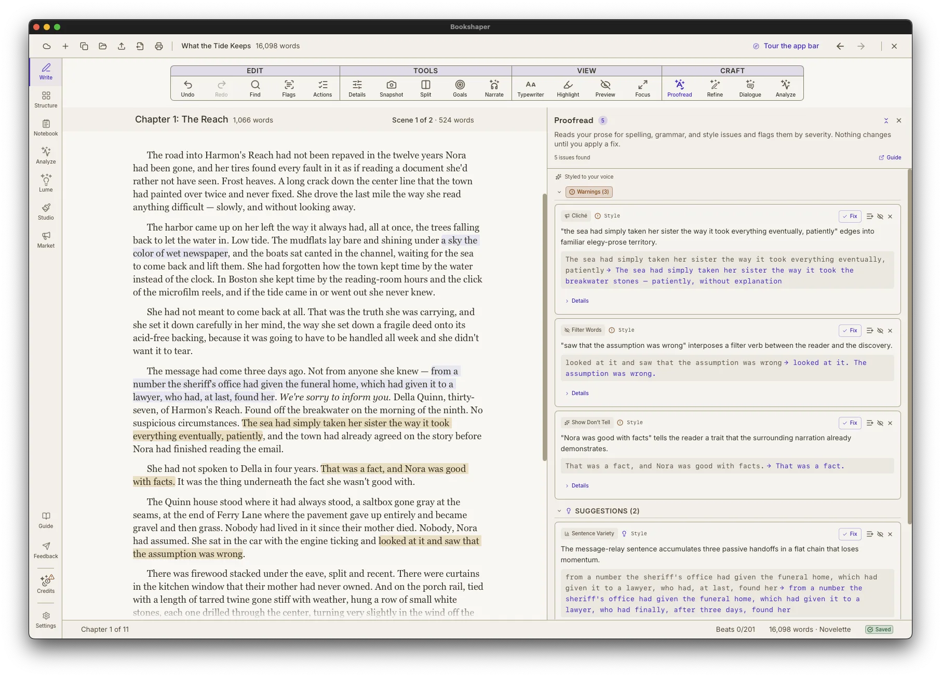Click the back arrow in app bar

840,46
